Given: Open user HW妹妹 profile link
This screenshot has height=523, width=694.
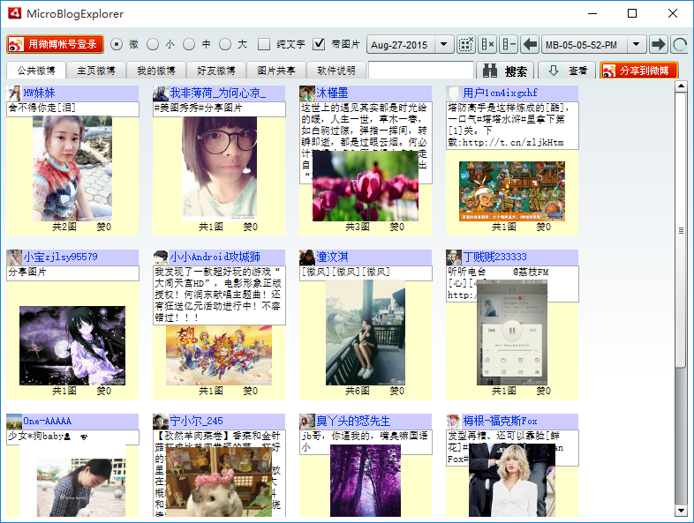Looking at the screenshot, I should 39,93.
